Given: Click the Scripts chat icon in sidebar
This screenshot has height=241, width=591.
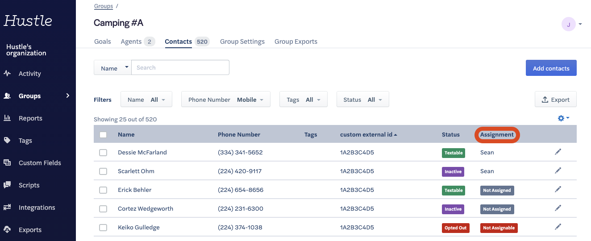Looking at the screenshot, I should point(7,185).
